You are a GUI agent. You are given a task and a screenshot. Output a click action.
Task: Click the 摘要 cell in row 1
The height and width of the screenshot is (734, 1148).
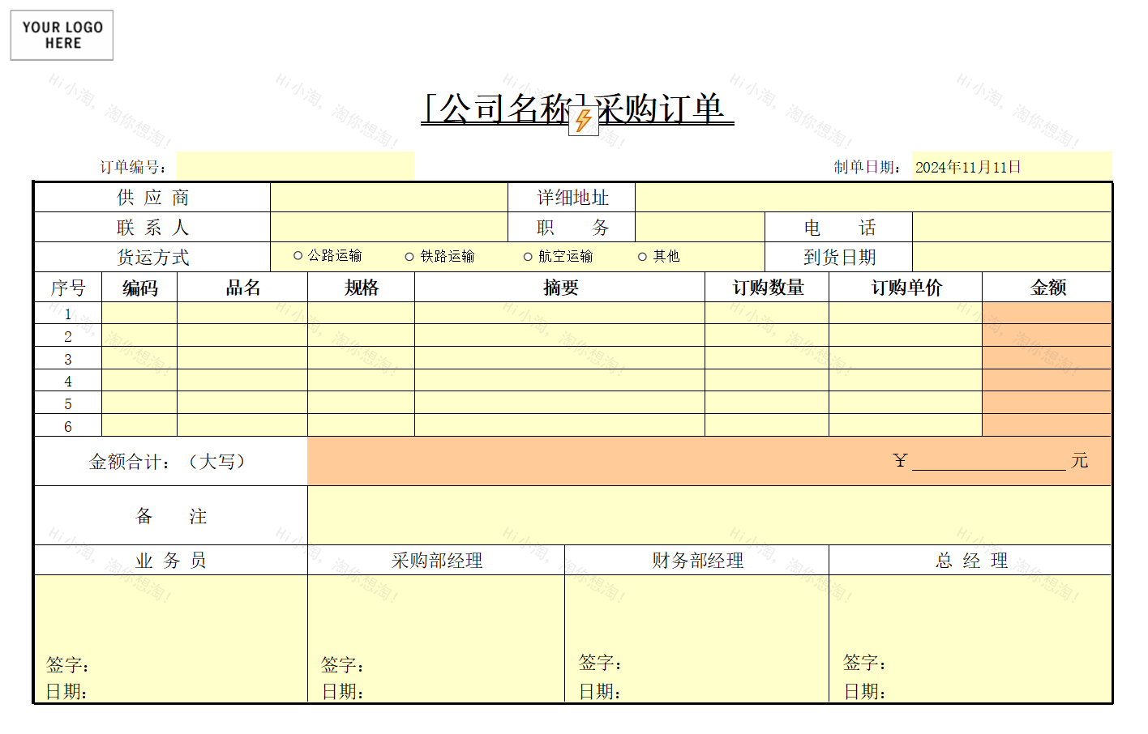(559, 314)
